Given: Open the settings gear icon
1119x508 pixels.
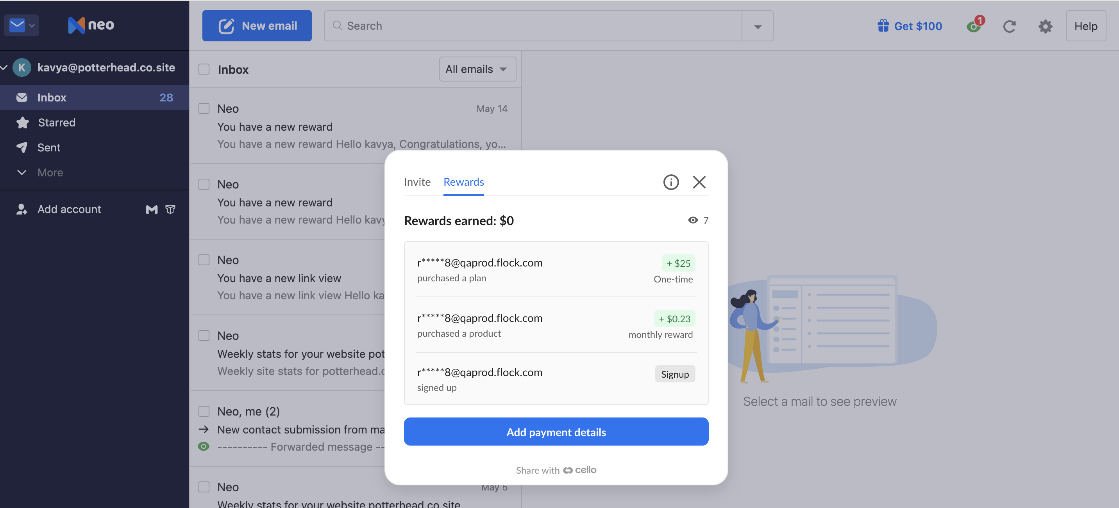Looking at the screenshot, I should pos(1045,27).
